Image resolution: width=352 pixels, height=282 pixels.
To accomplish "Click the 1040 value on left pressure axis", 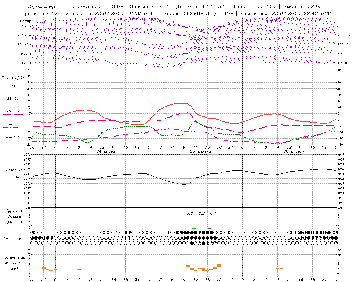I will point(27,155).
